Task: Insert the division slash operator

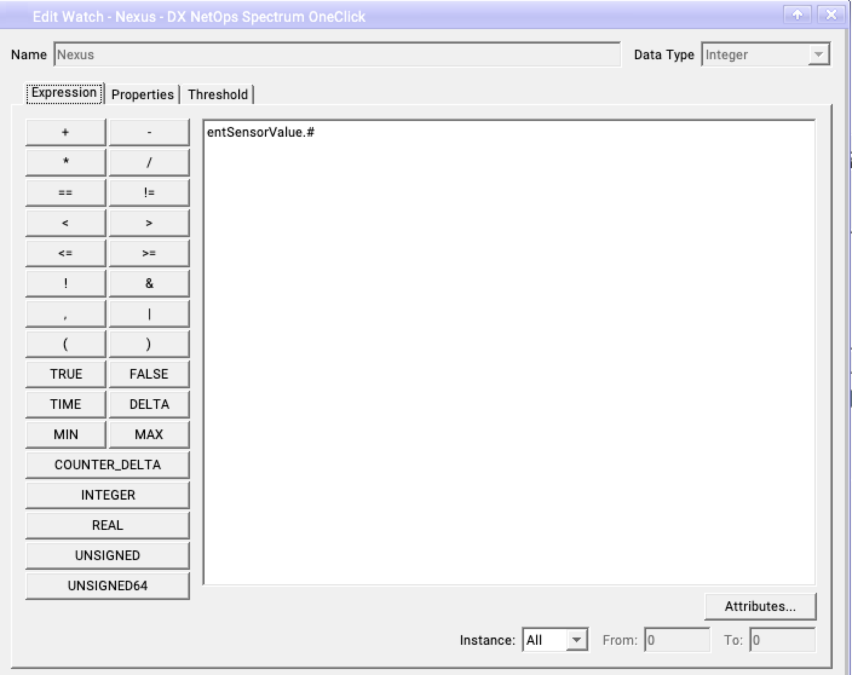Action: 149,163
